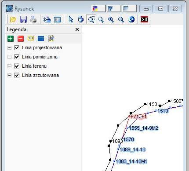Add legend entry with green plus button

point(11,39)
